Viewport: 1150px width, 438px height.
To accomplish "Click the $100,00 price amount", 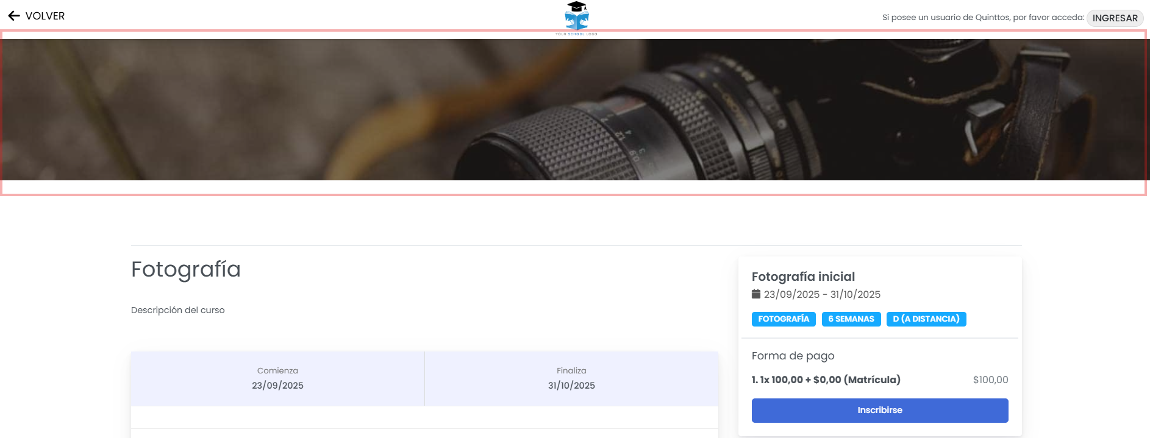I will 990,380.
